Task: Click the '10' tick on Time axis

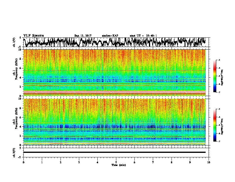Action: tap(209, 162)
